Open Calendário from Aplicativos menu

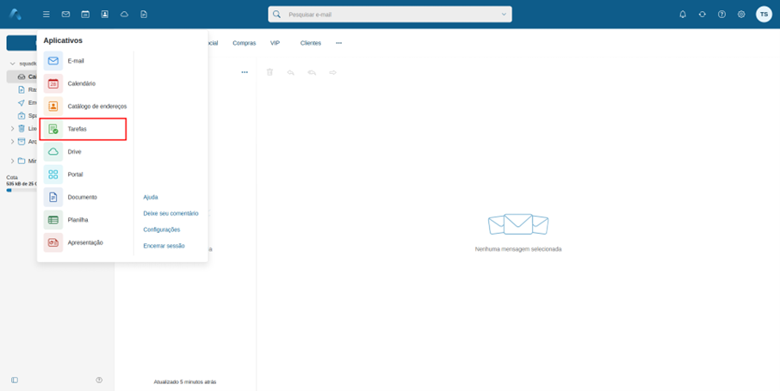[x=84, y=83]
